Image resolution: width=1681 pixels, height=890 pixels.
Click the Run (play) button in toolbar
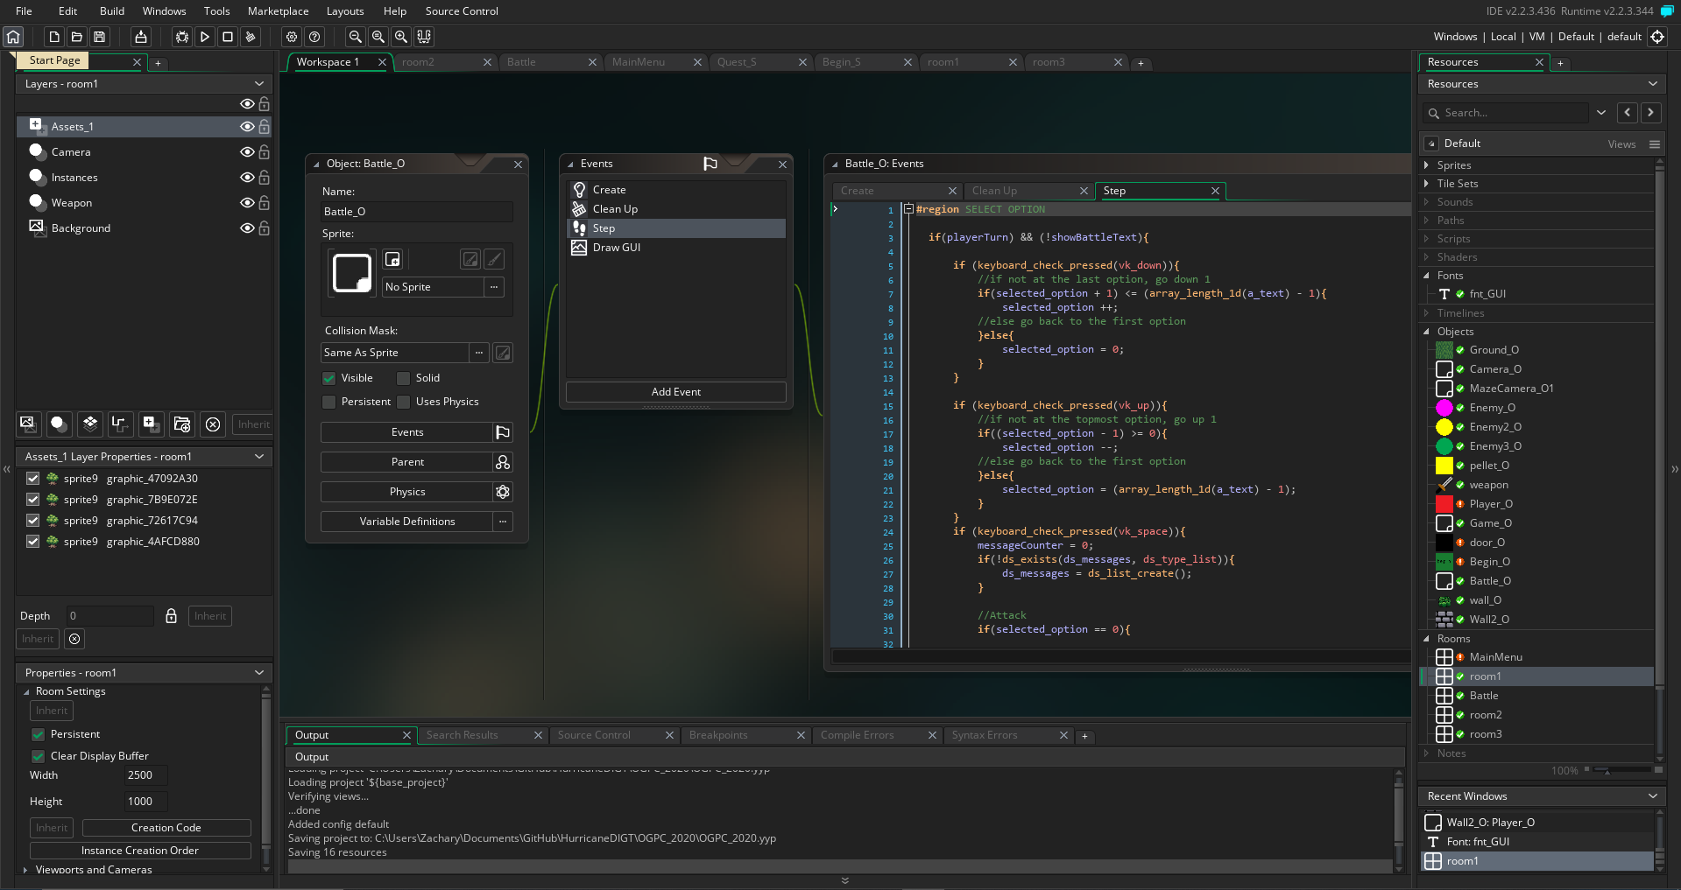(x=205, y=37)
